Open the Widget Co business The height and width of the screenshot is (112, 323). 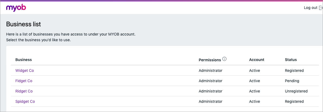pos(24,71)
